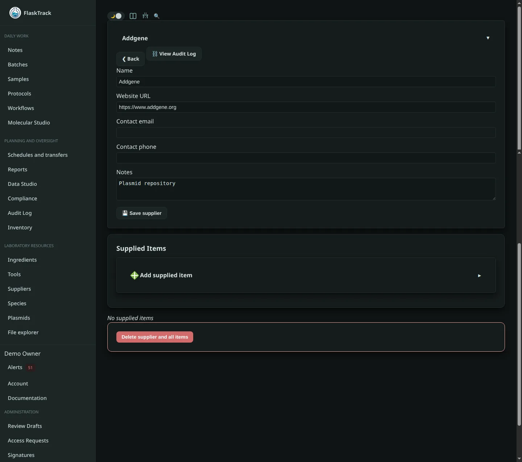
Task: Open Batches in the sidebar
Action: pyautogui.click(x=18, y=65)
